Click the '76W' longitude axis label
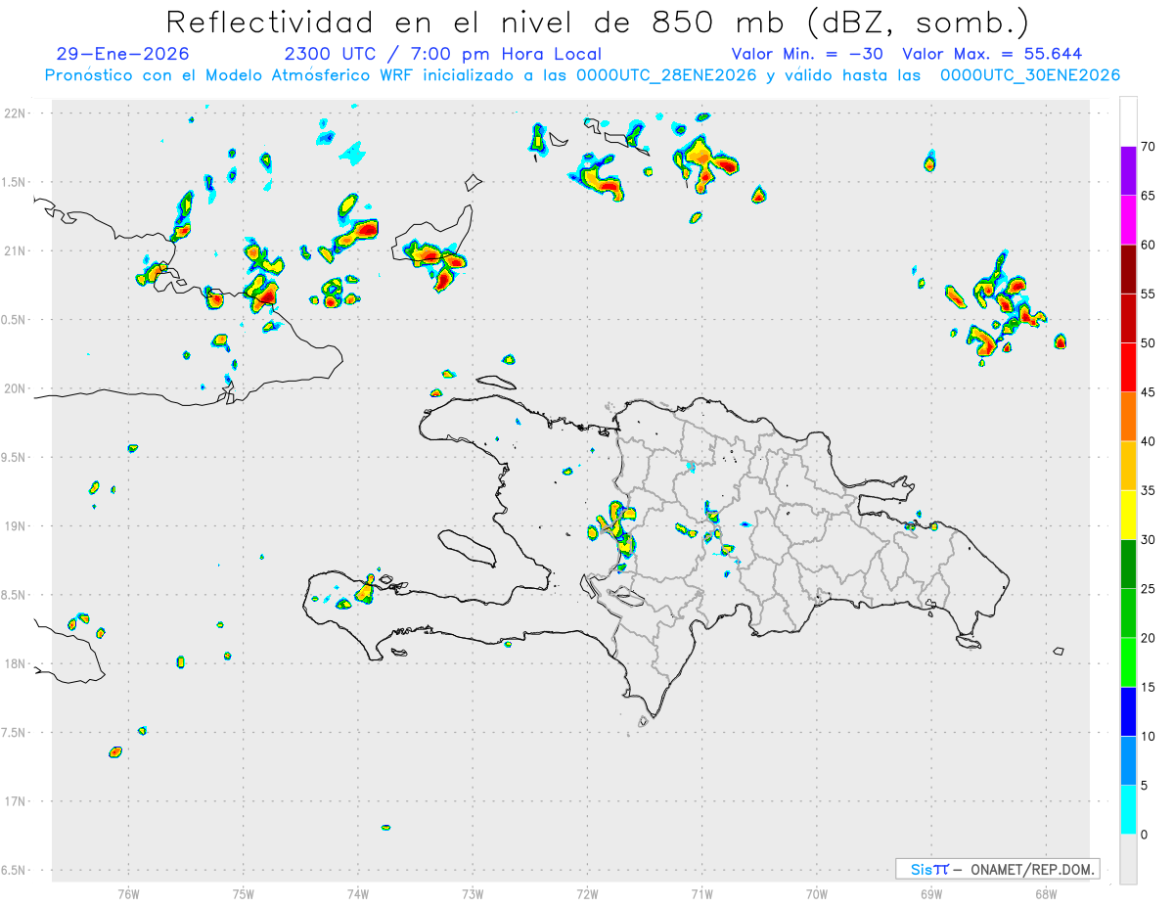The width and height of the screenshot is (1174, 907). tap(128, 893)
